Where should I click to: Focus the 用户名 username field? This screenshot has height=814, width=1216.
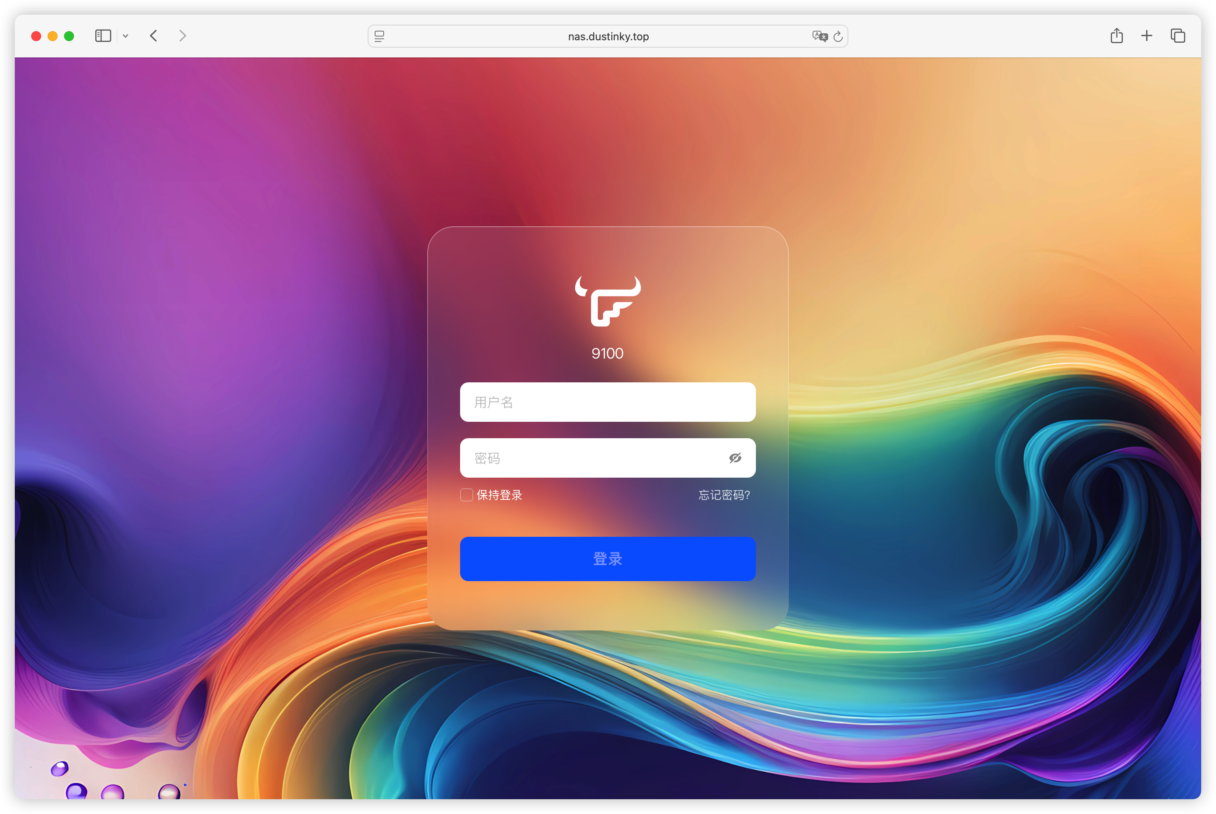point(608,402)
